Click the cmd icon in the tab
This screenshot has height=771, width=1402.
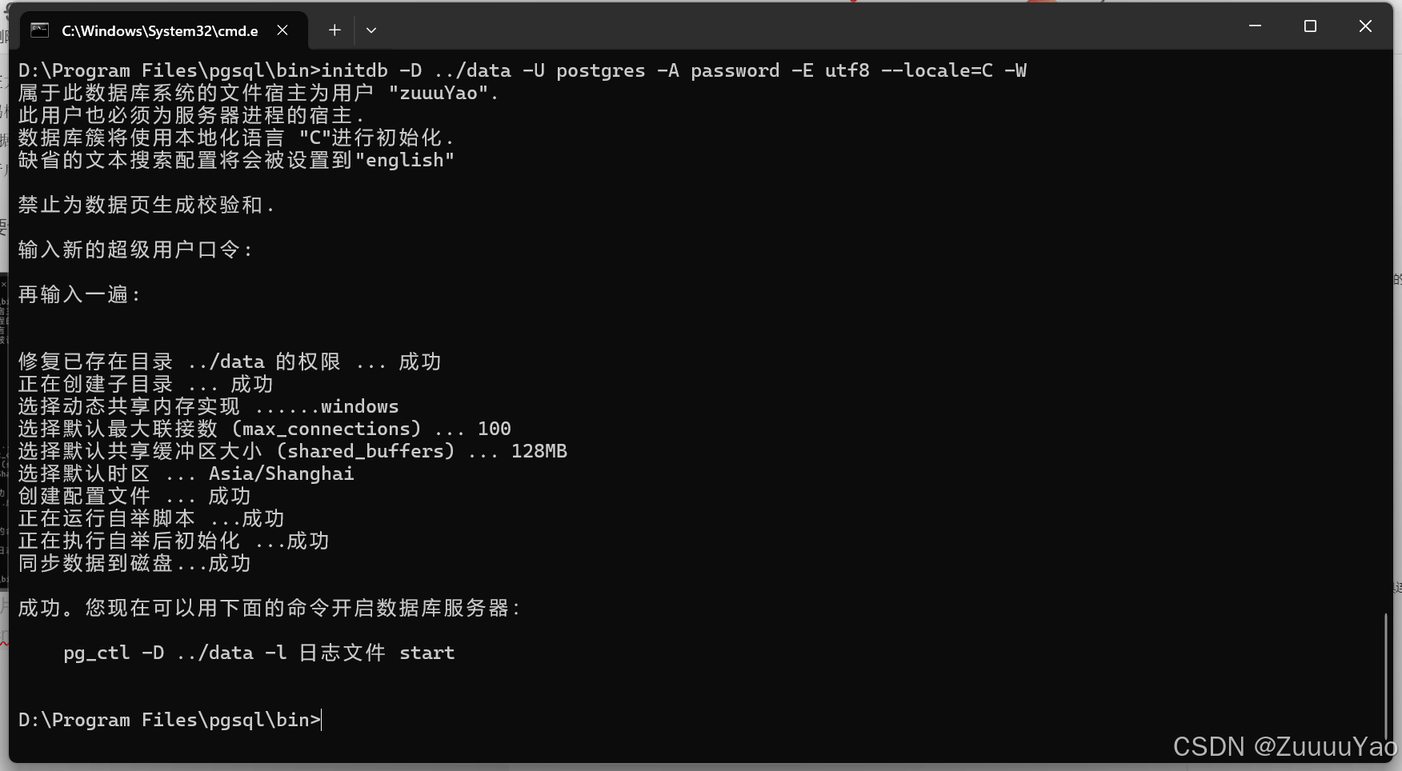(39, 30)
